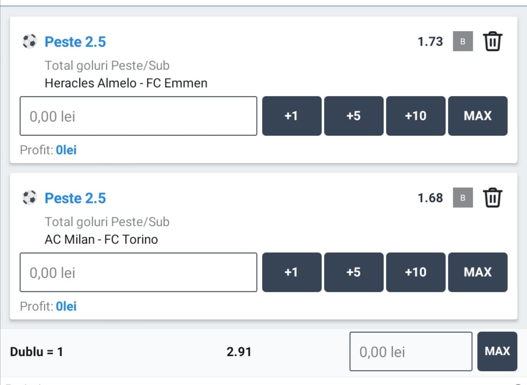This screenshot has height=385, width=527.
Task: Remove the AC Milan - FC Torino bet with trash icon
Action: 492,197
